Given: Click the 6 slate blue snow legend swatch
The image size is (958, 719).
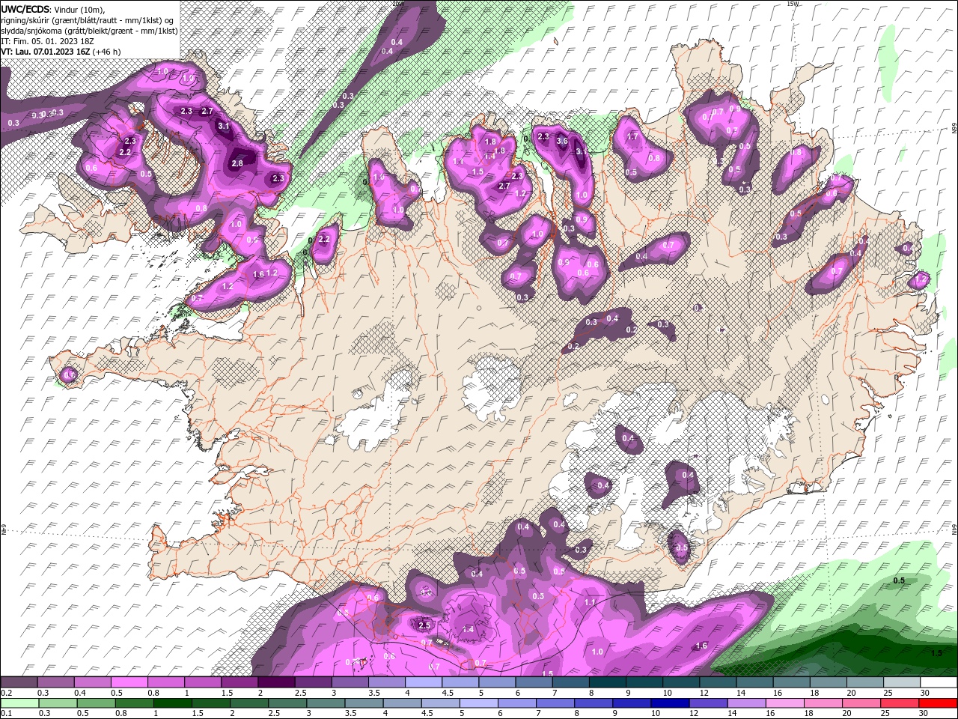Looking at the screenshot, I should [x=534, y=683].
